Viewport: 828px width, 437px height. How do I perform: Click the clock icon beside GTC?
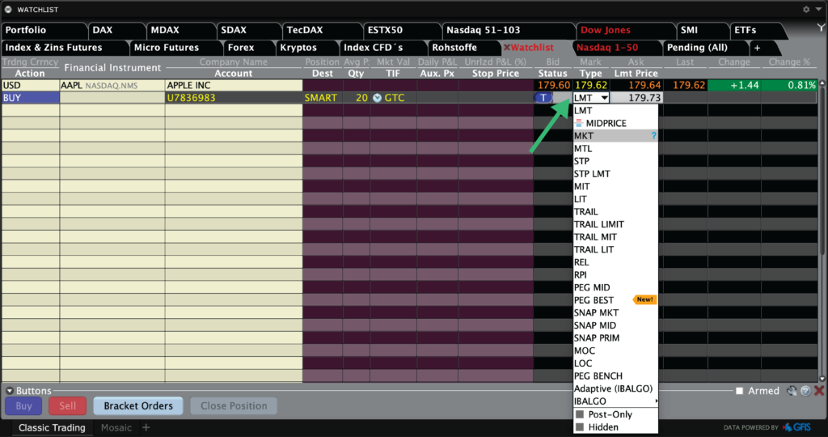point(377,98)
